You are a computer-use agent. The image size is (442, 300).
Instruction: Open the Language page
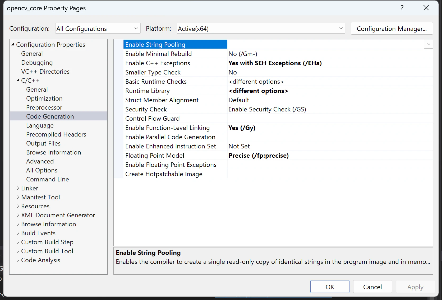40,125
